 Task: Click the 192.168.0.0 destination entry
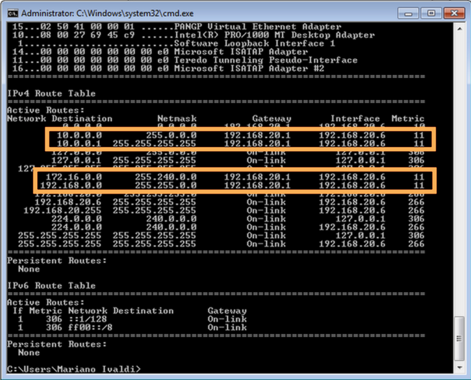point(71,185)
